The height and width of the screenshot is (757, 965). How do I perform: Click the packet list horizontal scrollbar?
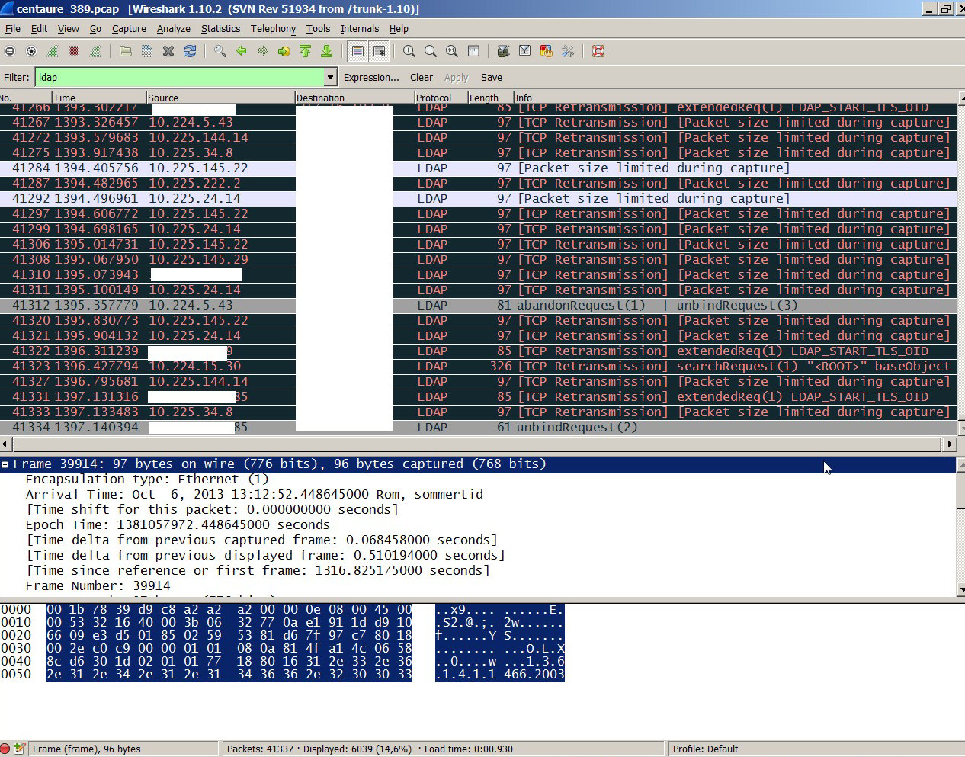(478, 444)
